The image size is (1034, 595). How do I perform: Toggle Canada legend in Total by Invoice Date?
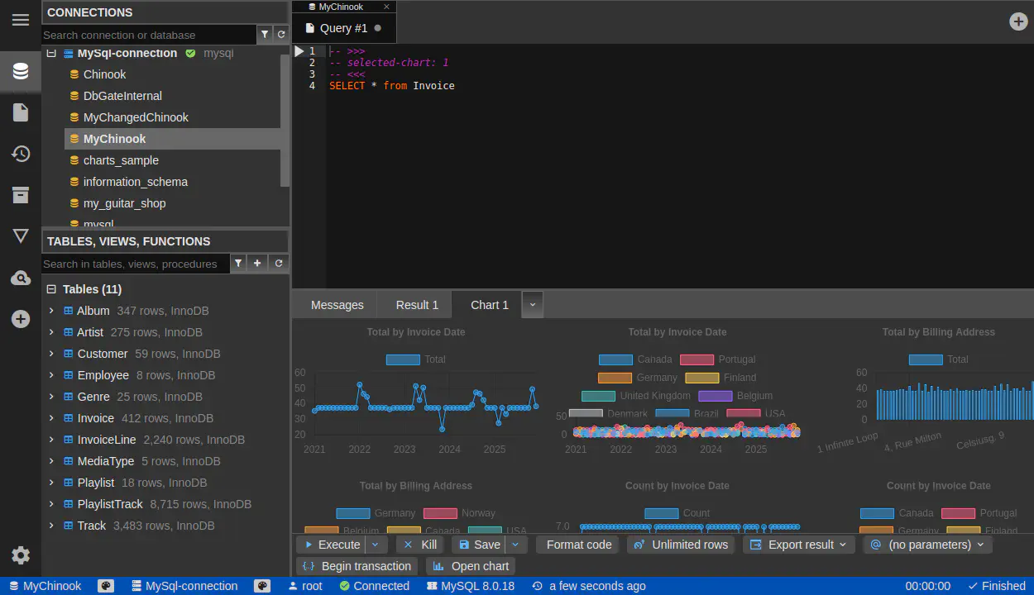(x=615, y=359)
